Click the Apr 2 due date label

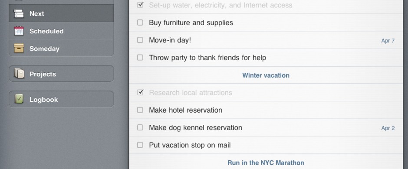click(388, 128)
